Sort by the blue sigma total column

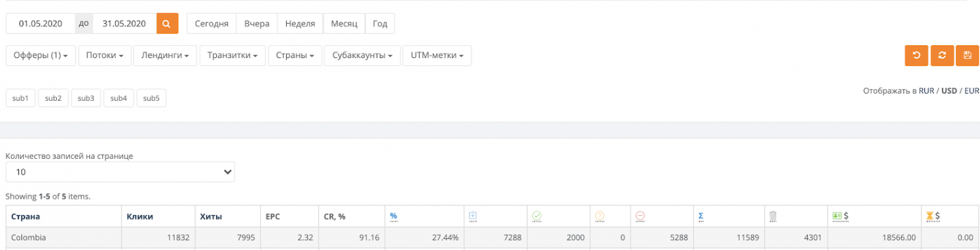click(702, 216)
